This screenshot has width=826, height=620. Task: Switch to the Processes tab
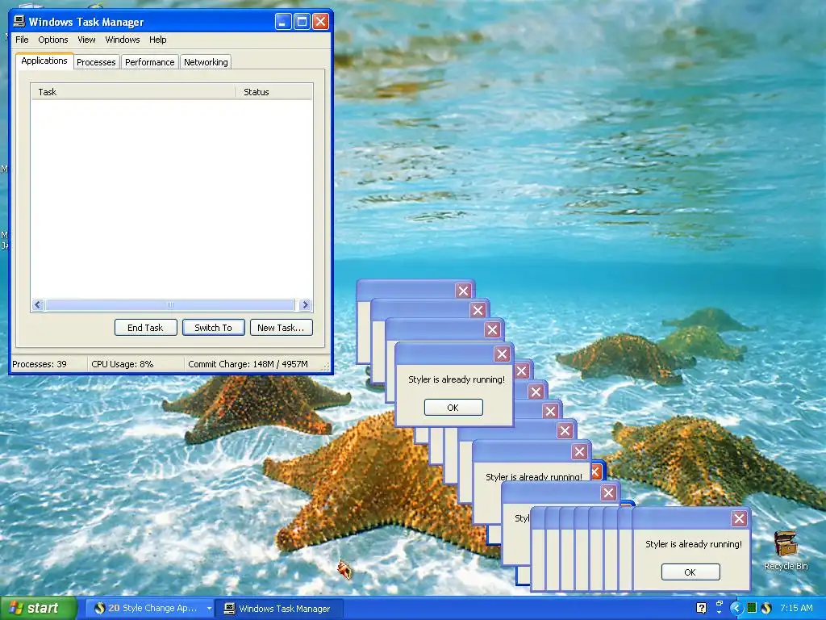[x=96, y=62]
